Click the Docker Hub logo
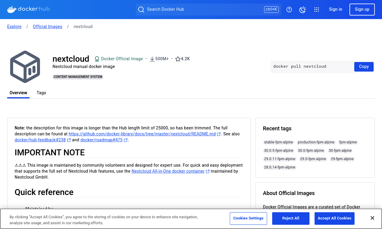The height and width of the screenshot is (229, 382). [x=28, y=9]
